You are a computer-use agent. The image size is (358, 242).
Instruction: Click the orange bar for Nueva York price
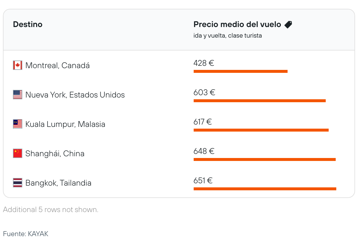[259, 101]
